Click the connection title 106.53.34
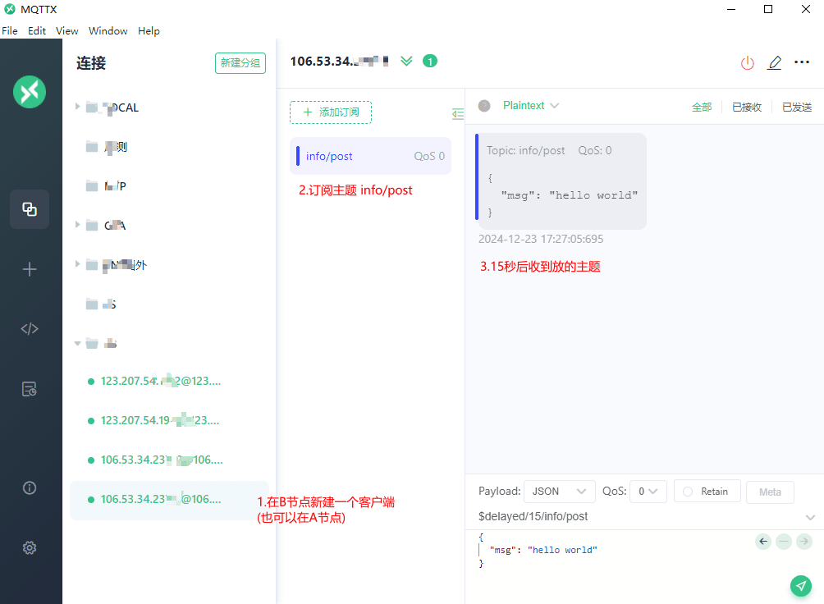Image resolution: width=824 pixels, height=604 pixels. click(340, 62)
